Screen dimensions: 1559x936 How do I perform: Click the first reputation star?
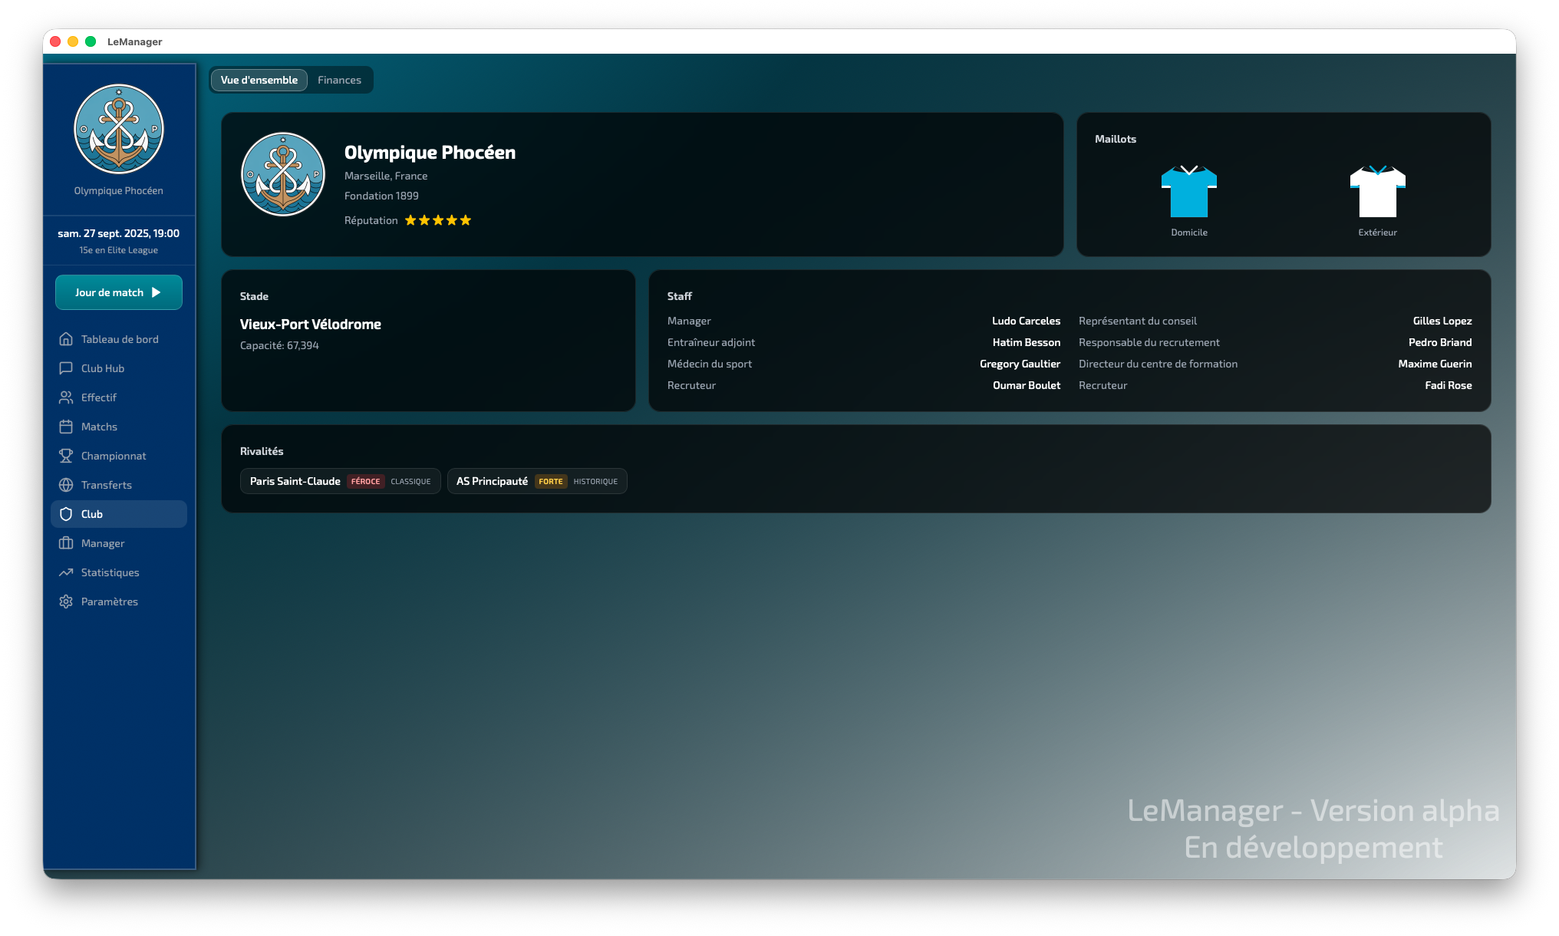pos(410,220)
